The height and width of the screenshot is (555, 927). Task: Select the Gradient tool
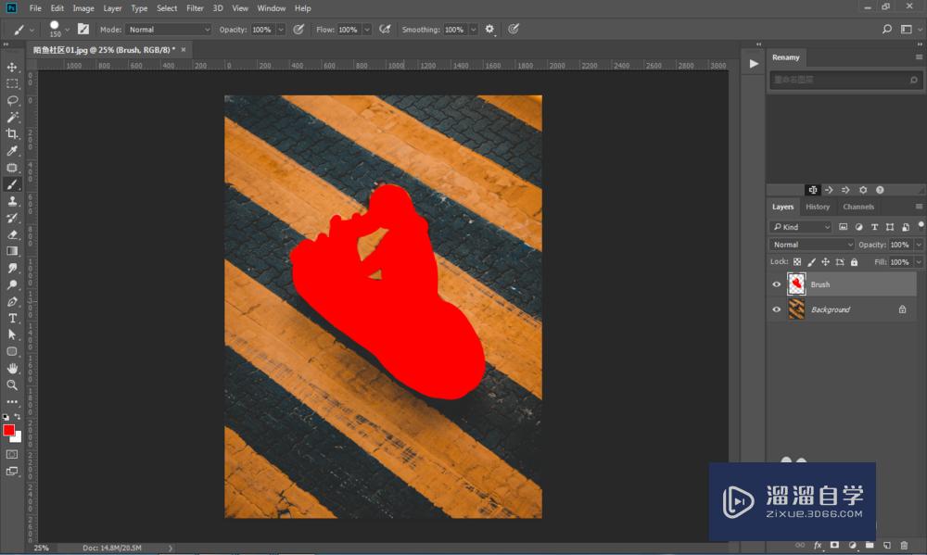(12, 251)
